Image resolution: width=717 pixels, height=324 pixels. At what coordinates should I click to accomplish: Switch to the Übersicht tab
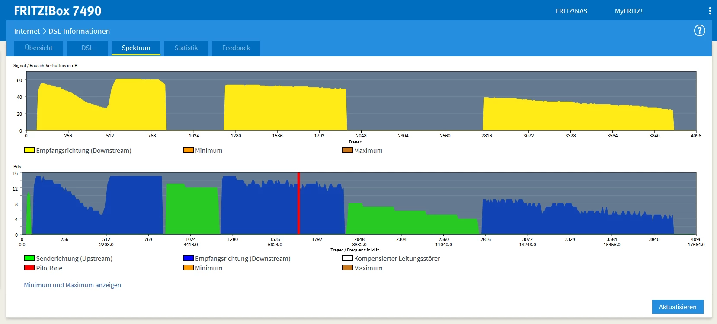click(38, 48)
